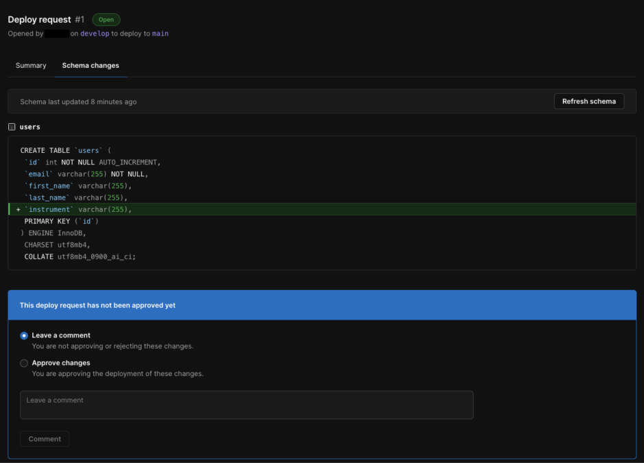Click the table icon beside users

coord(12,127)
